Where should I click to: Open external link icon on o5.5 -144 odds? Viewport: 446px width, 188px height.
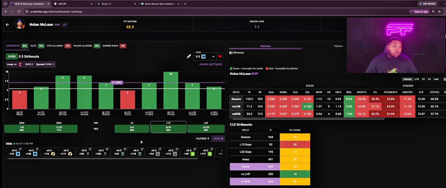pos(160,149)
